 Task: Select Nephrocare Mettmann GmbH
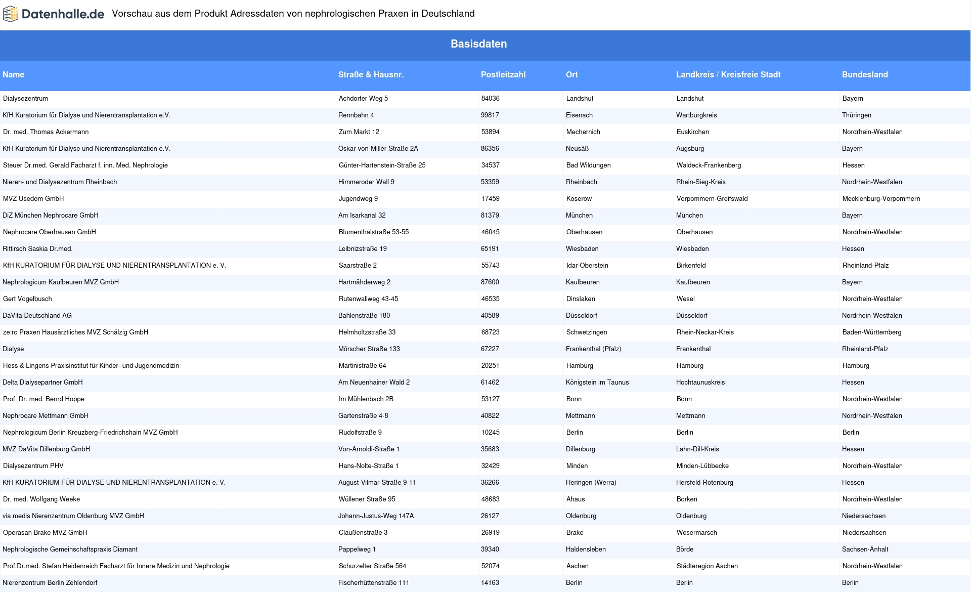pyautogui.click(x=46, y=416)
